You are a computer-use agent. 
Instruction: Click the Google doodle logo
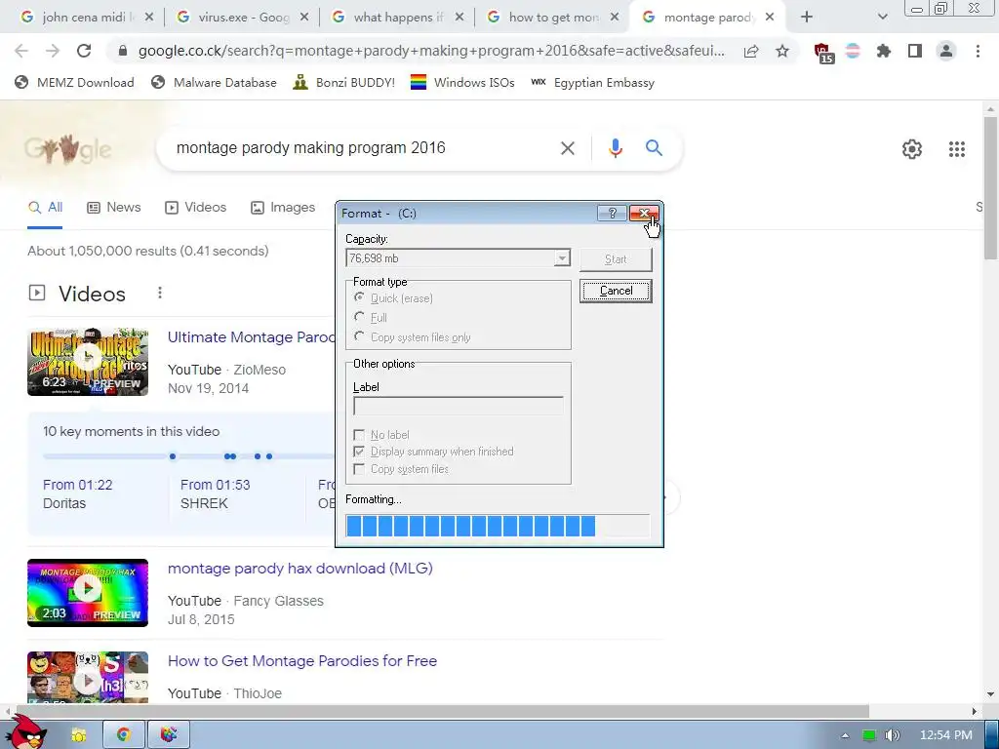coord(67,149)
